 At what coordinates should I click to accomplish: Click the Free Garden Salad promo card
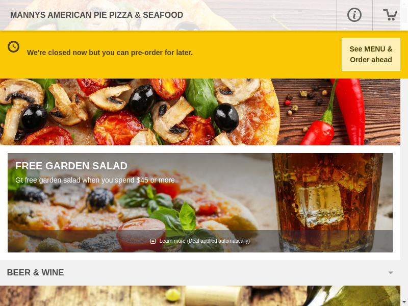(200, 202)
